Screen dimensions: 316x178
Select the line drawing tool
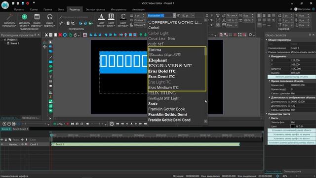50,57
